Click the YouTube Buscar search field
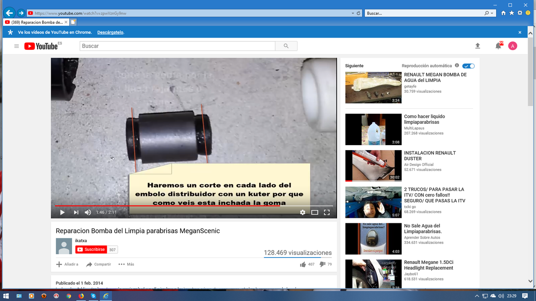This screenshot has width=536, height=301. click(177, 46)
